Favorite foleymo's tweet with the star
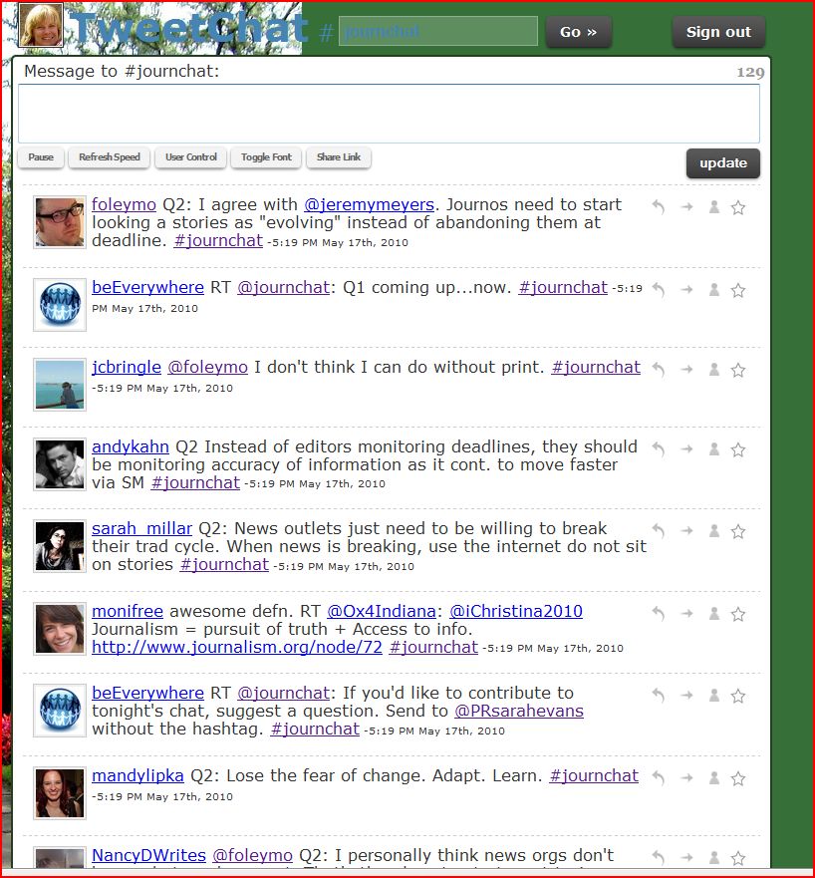This screenshot has width=815, height=878. coord(738,207)
